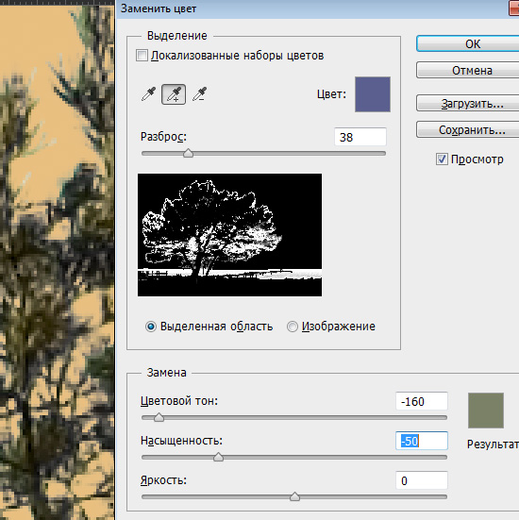Select the plain eyedropper tool

click(148, 94)
